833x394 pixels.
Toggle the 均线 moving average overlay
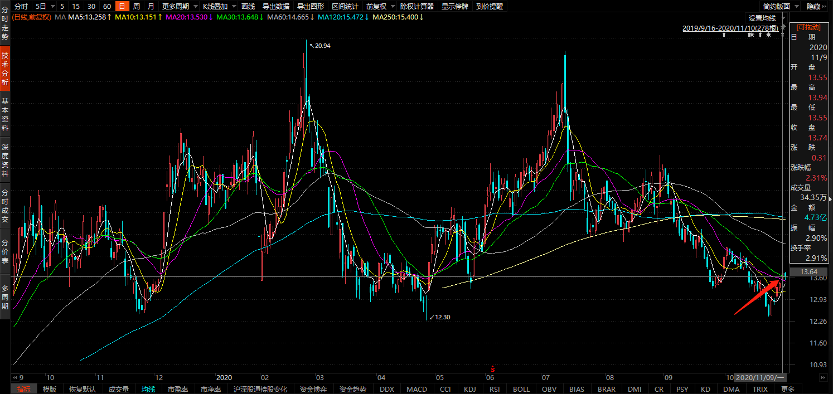(x=148, y=389)
